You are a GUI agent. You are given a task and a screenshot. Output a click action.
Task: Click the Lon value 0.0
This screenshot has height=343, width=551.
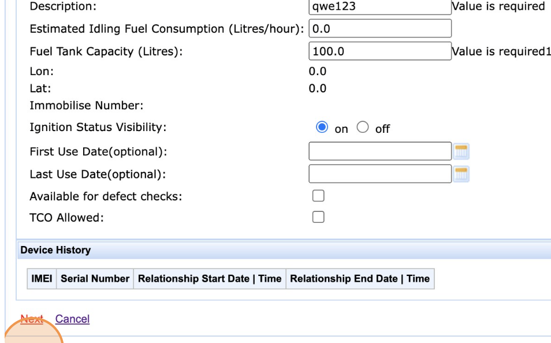pos(318,72)
